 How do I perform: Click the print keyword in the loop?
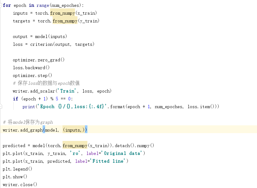[x=29, y=107]
